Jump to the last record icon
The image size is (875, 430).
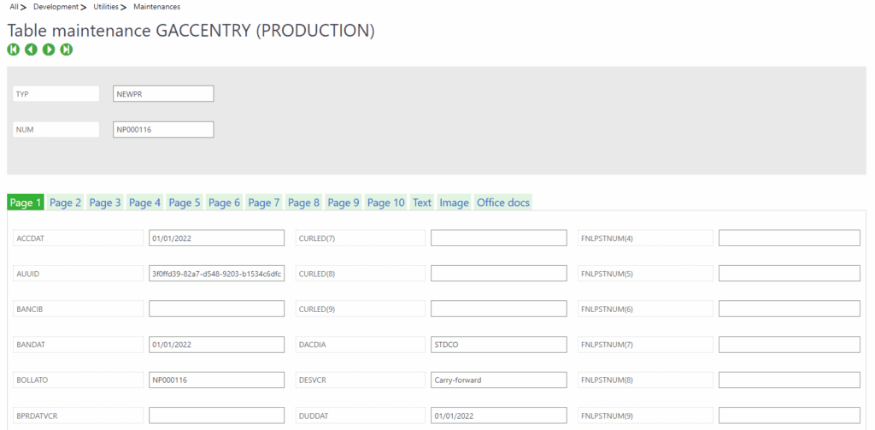67,50
